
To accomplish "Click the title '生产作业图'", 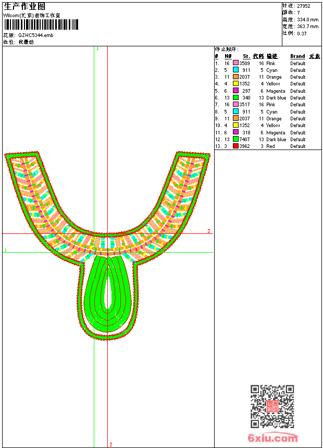I will click(x=24, y=7).
